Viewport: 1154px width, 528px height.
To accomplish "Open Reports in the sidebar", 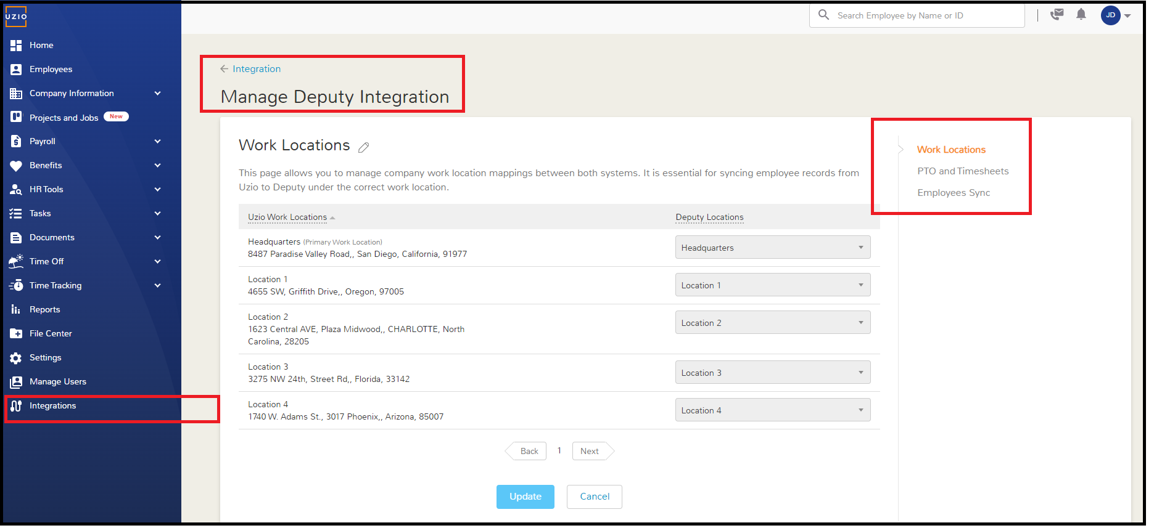I will 45,310.
